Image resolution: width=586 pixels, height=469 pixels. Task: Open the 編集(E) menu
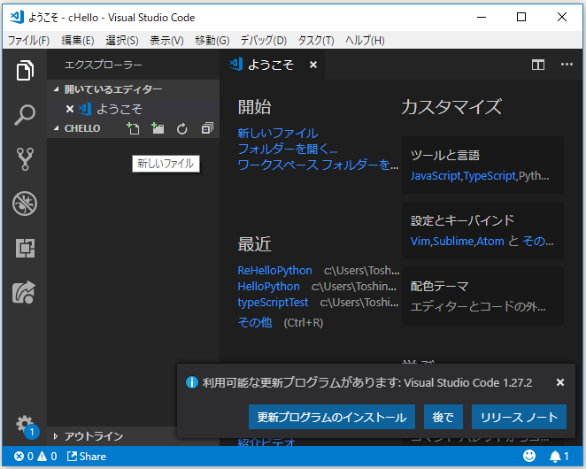78,41
